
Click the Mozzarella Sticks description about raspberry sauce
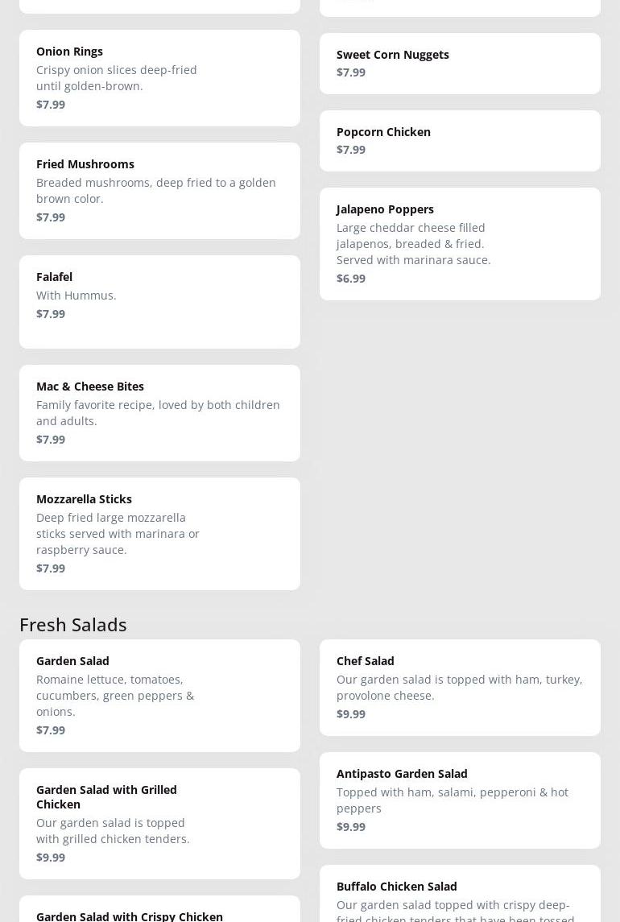[118, 534]
